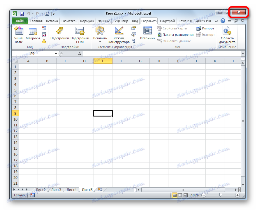Click the insert function fx button
Screen dimensions: 257x210
(80, 54)
